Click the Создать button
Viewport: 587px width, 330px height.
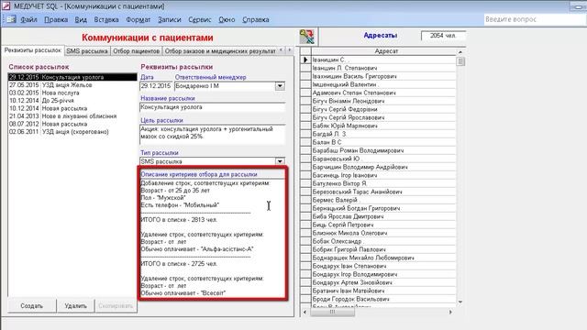32,305
